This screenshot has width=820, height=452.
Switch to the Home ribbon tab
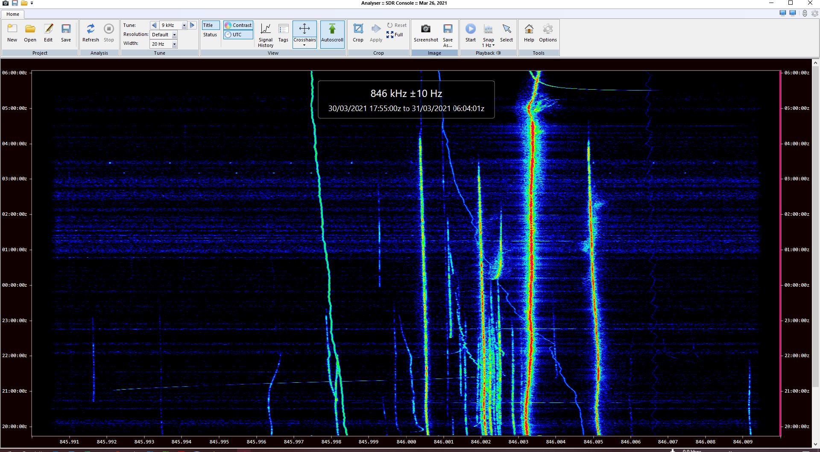point(13,14)
